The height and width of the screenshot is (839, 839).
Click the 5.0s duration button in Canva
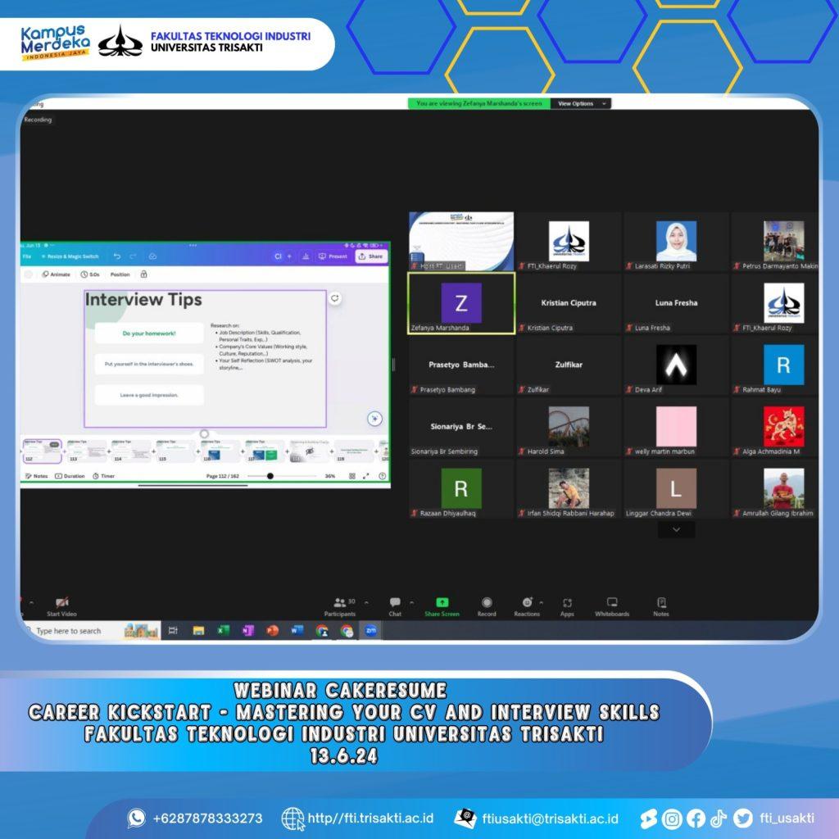[x=90, y=274]
